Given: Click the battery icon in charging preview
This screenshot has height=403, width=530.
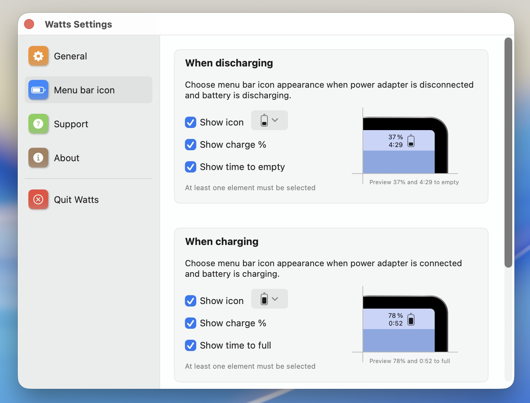Looking at the screenshot, I should click(x=410, y=319).
